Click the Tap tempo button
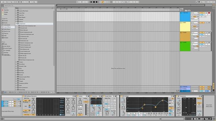Image resolution: width=216 pixels, height=121 pixels. 11,2
